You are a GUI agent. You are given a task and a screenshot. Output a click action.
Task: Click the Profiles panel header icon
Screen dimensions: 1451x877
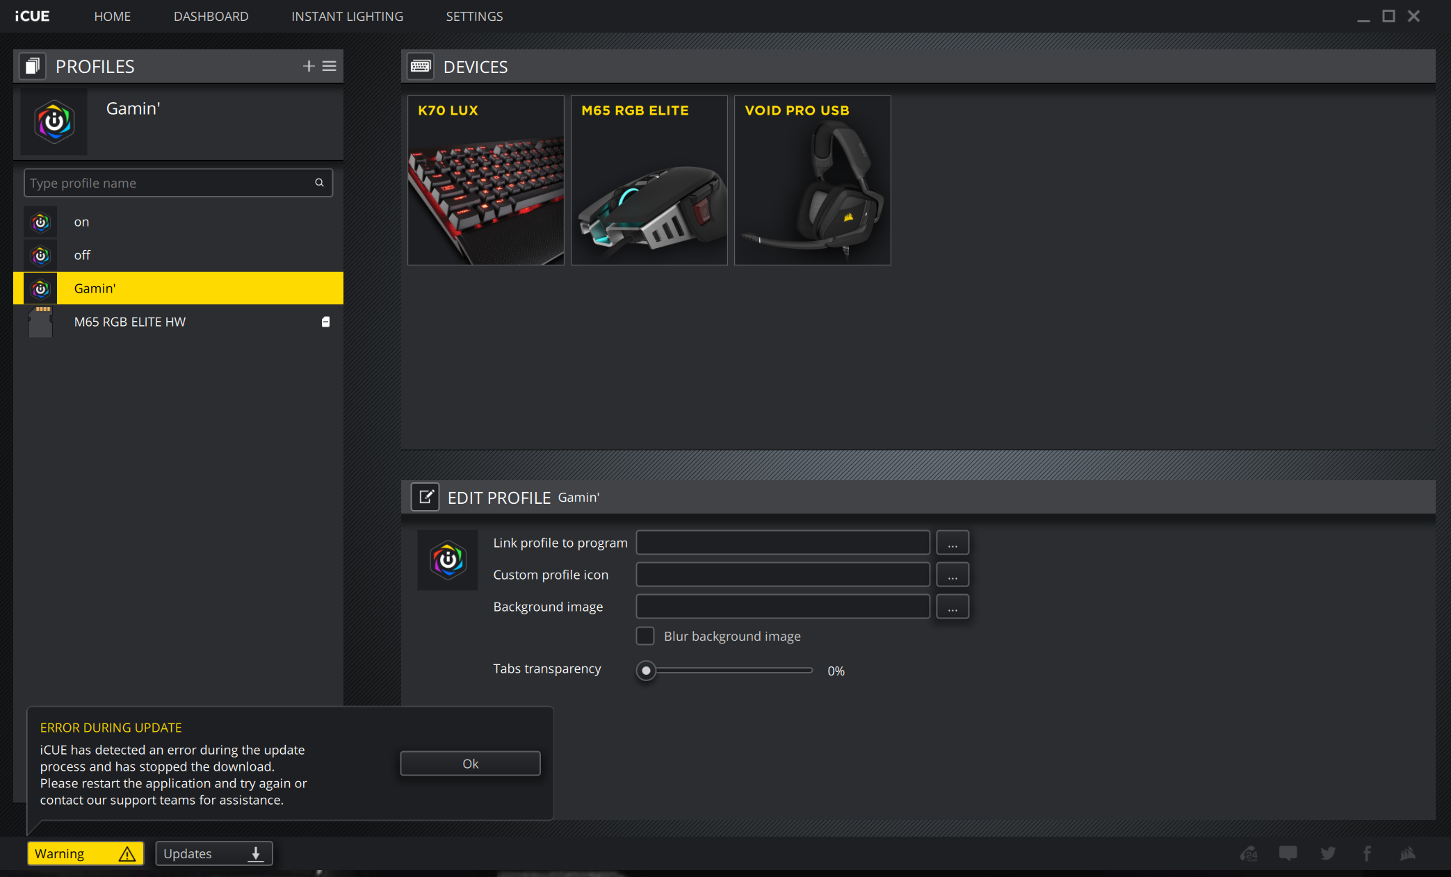tap(33, 66)
